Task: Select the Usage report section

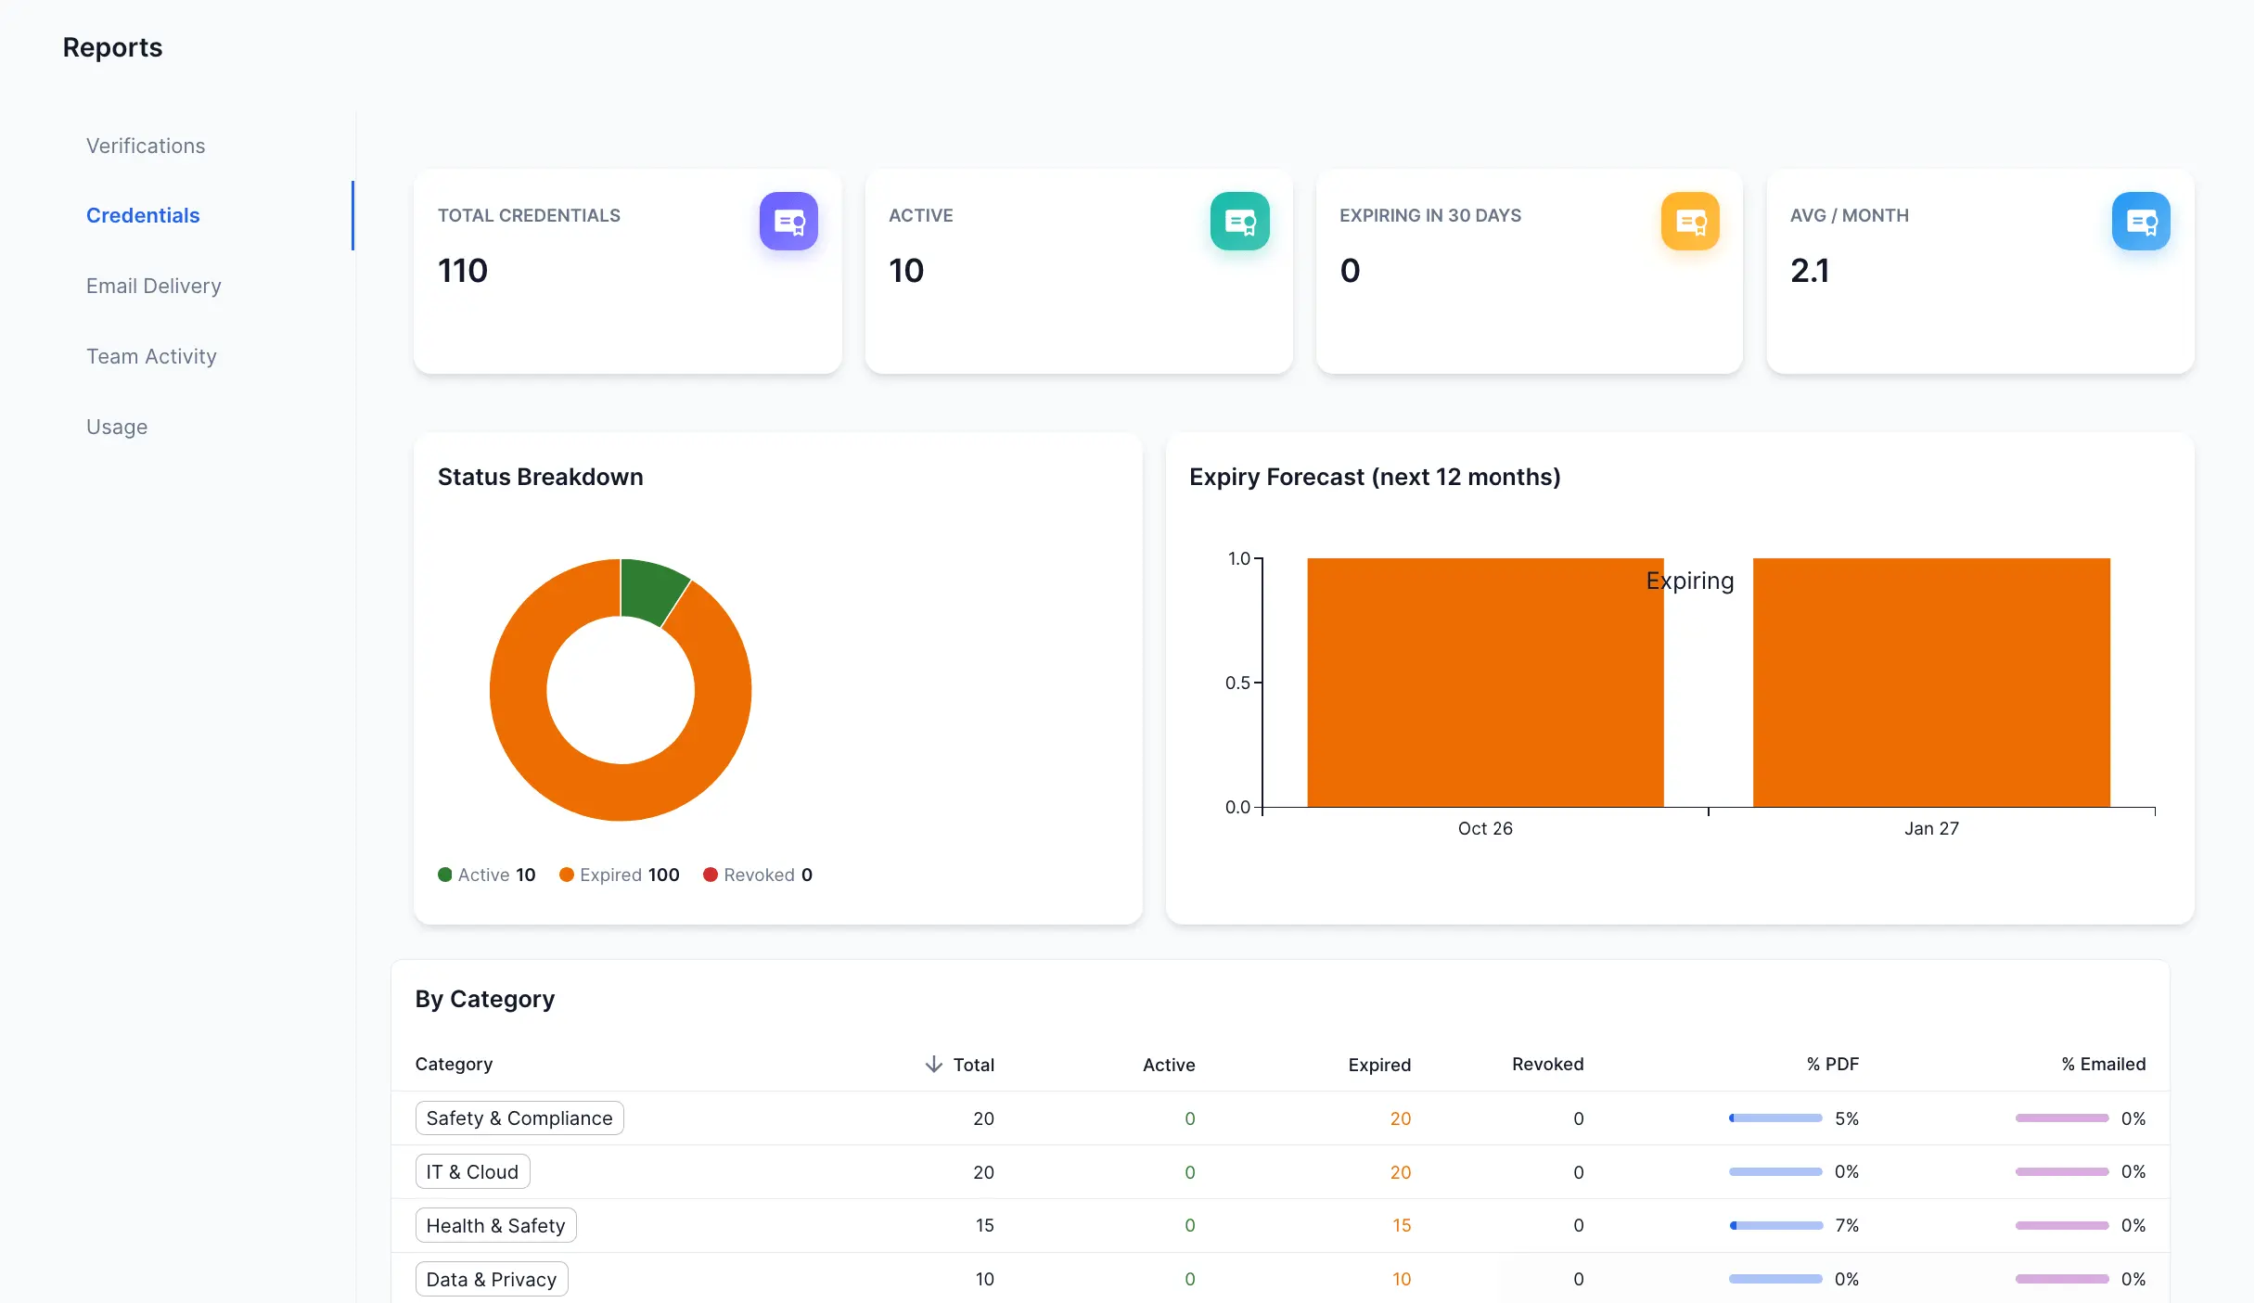Action: coord(117,427)
